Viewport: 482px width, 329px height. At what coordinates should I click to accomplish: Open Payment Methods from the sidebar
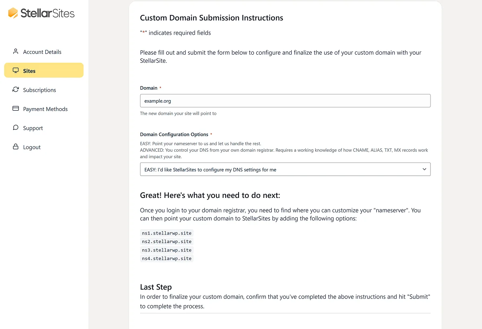[45, 109]
